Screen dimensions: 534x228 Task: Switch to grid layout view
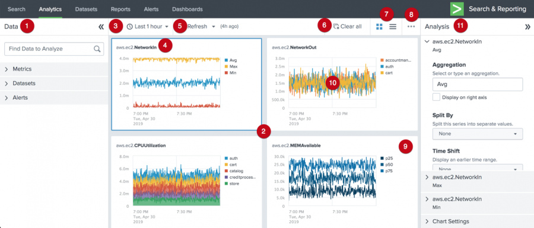click(379, 27)
